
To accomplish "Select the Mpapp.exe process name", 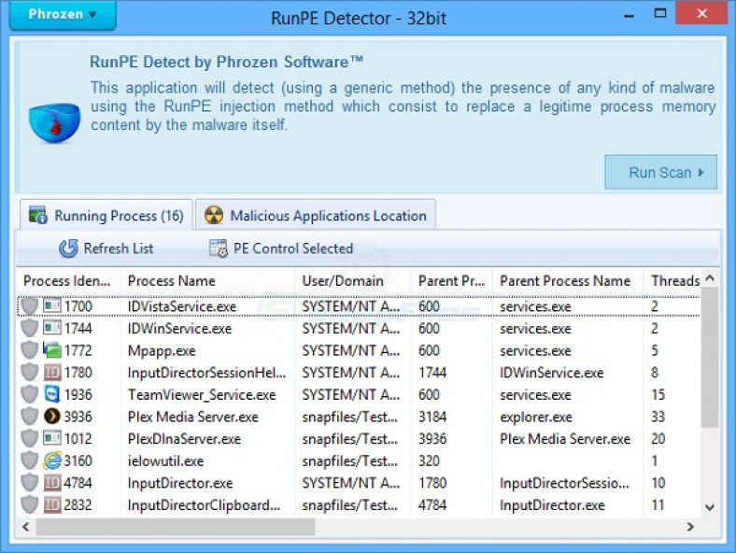I will (x=162, y=350).
